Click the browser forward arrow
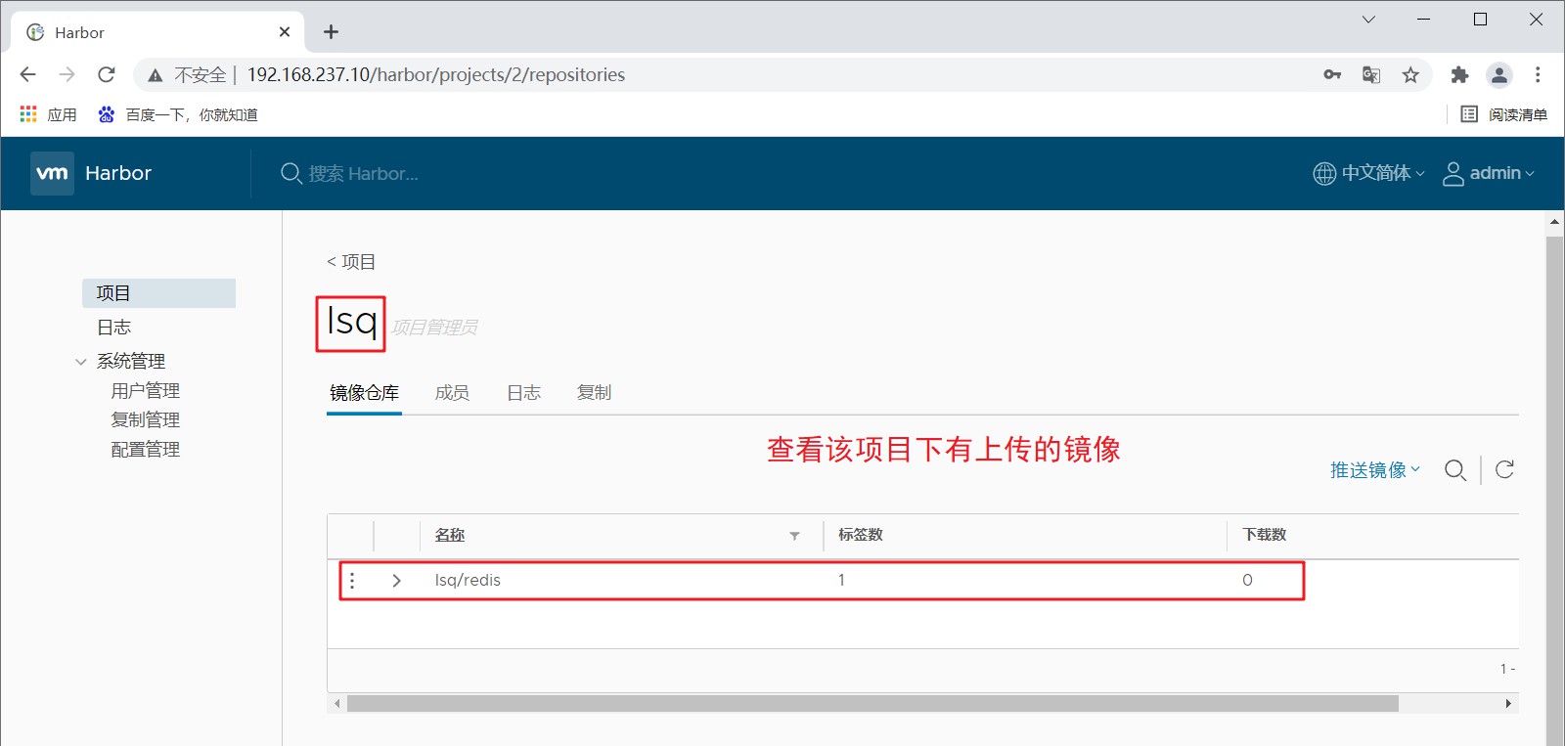The width and height of the screenshot is (1565, 746). (67, 74)
